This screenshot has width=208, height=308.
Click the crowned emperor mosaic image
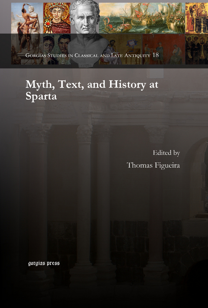pyautogui.click(x=57, y=18)
